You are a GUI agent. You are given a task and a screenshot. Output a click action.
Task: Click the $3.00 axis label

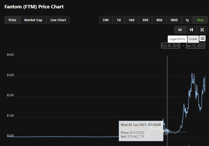[10, 75]
